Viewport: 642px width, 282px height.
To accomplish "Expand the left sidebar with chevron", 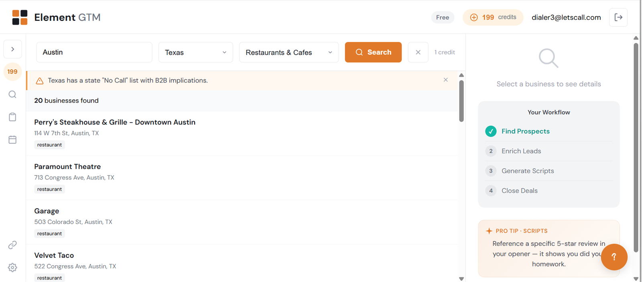I will coord(13,49).
